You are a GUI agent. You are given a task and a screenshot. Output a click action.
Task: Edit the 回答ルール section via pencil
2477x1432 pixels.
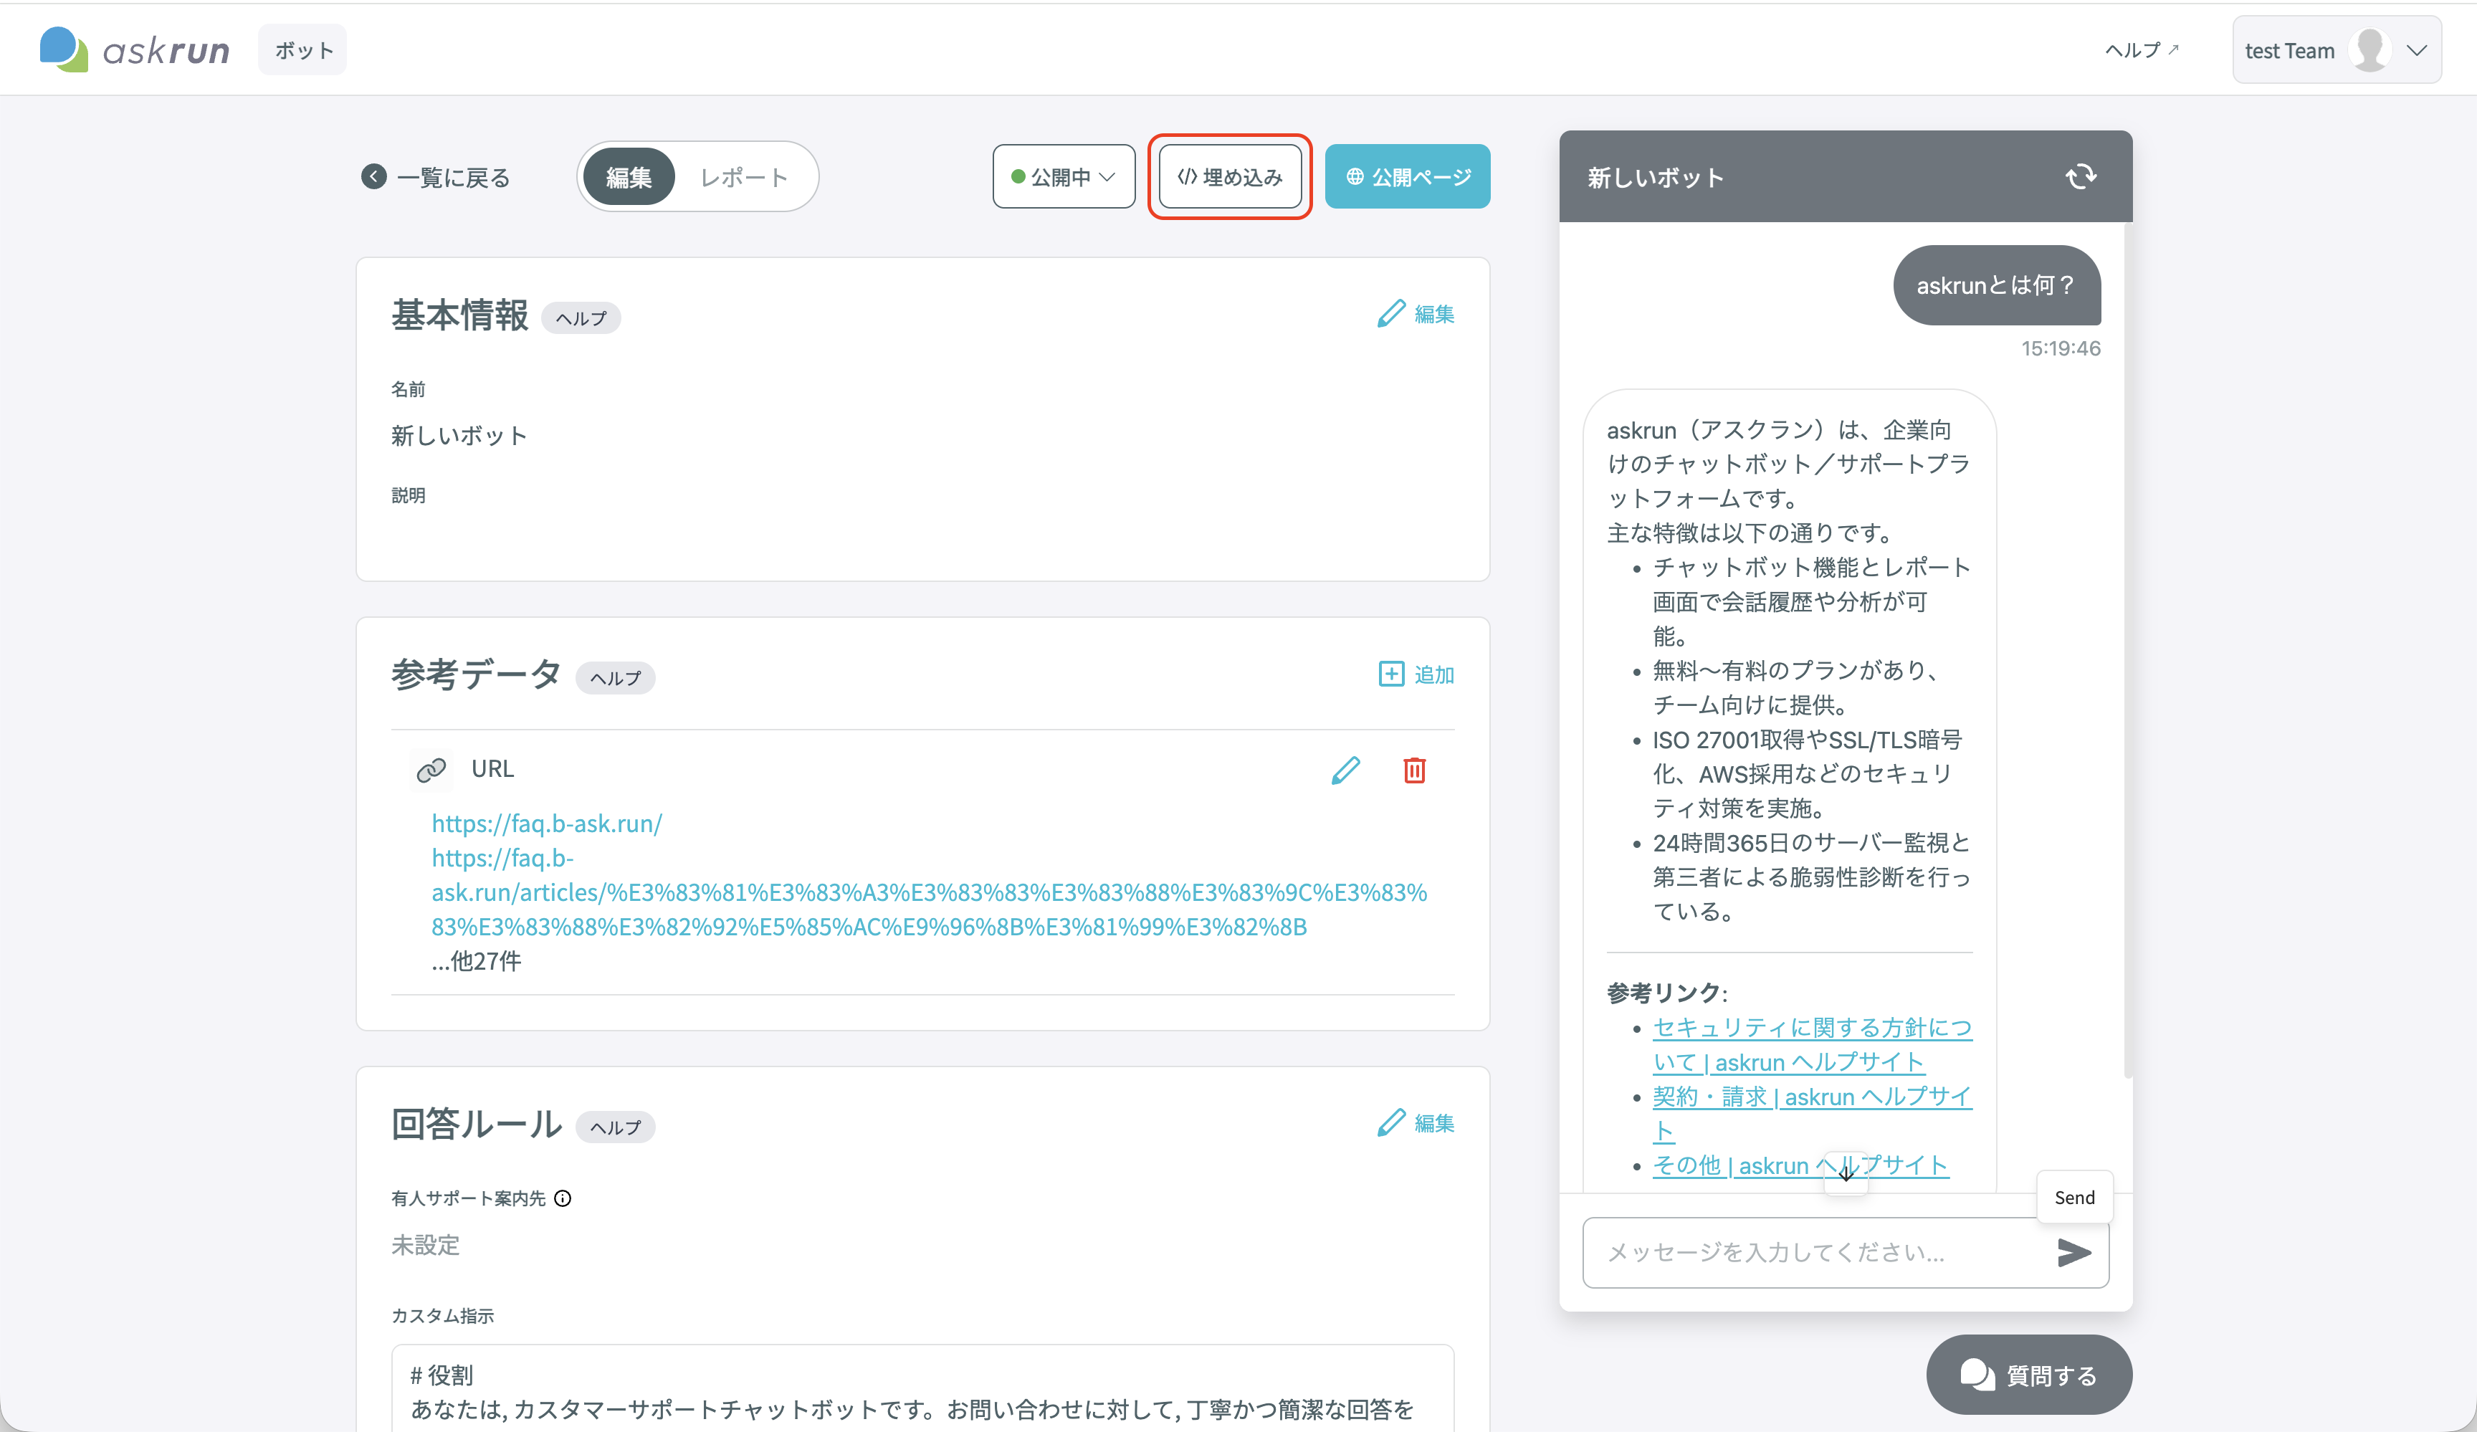1416,1122
